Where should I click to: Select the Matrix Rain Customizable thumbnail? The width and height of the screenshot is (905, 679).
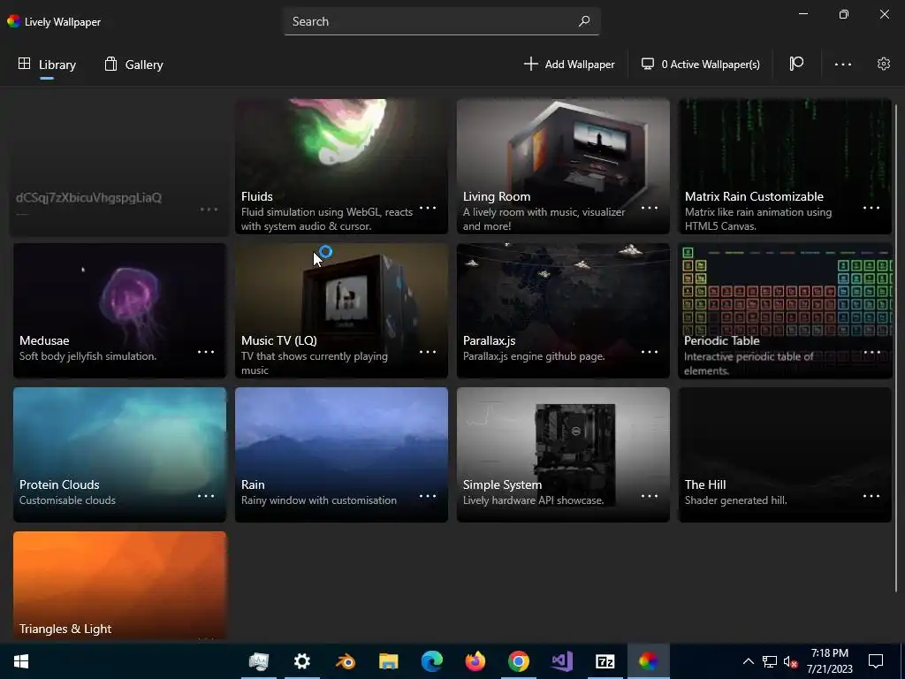click(x=785, y=166)
